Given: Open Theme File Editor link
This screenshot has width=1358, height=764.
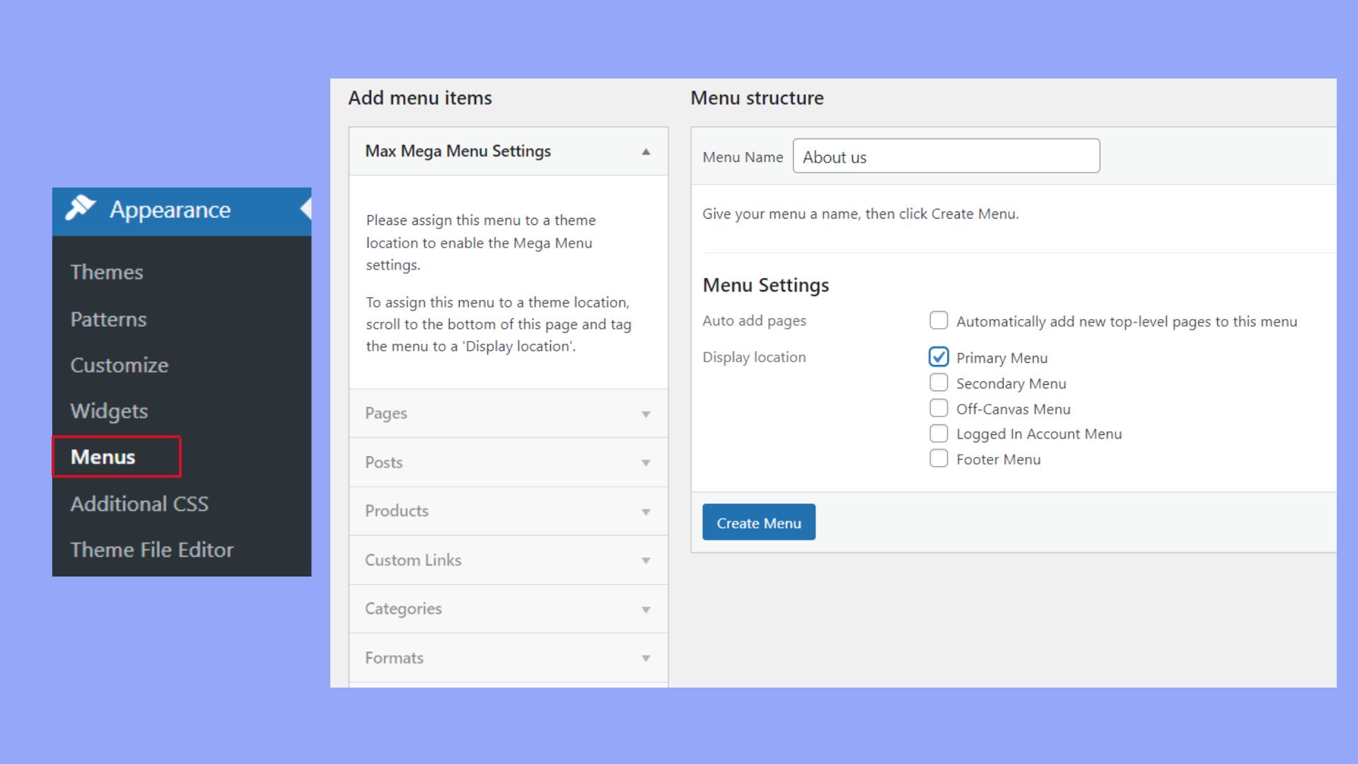Looking at the screenshot, I should (x=152, y=550).
